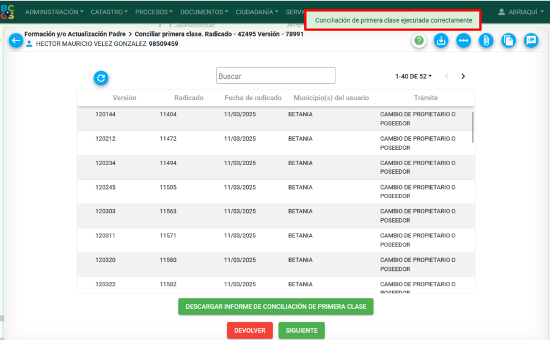Expand the 1-40 DE 52 pagination dropdown
The height and width of the screenshot is (340, 550).
[413, 76]
